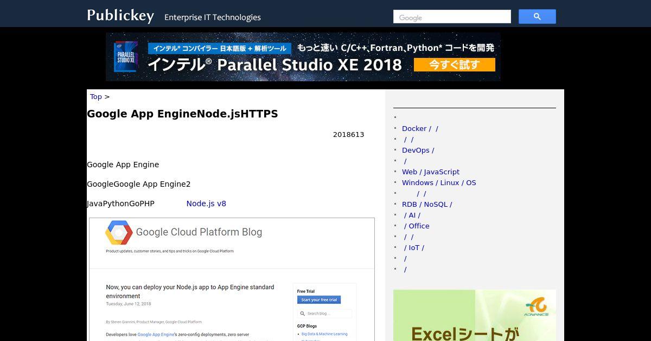The image size is (651, 341).
Task: Click article title Google App EngineNode.jsHTTPS
Action: pos(182,114)
